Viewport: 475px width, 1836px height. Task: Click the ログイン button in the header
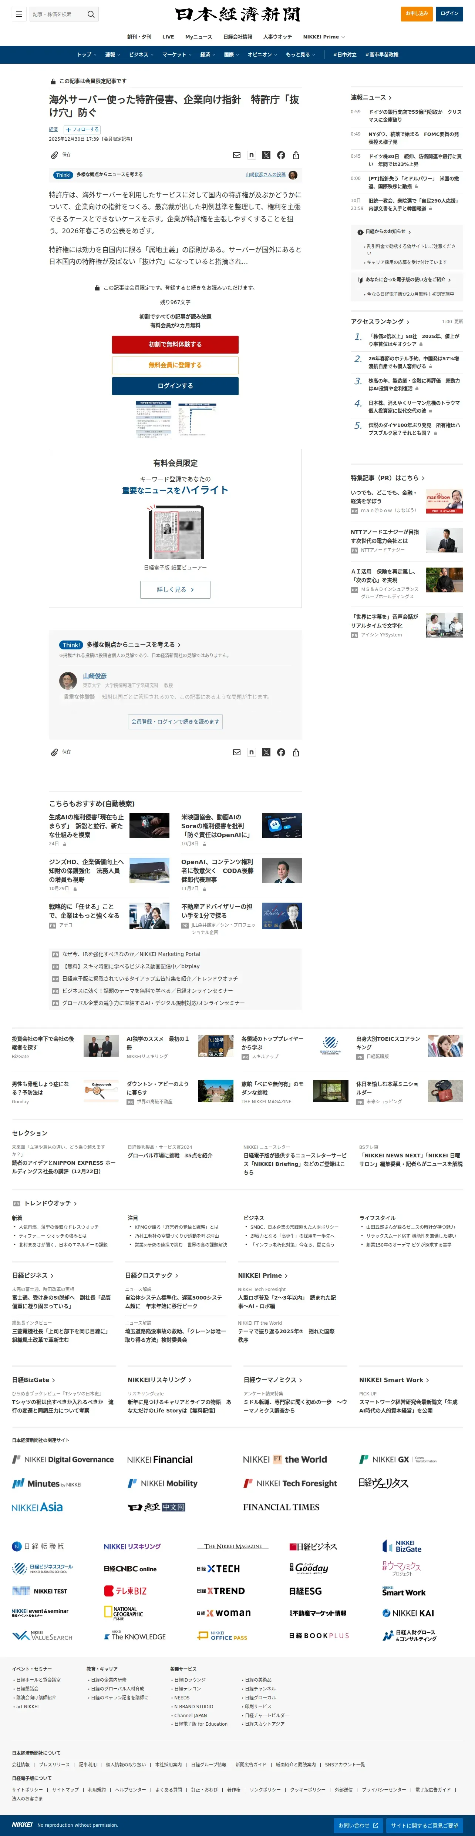tap(449, 14)
